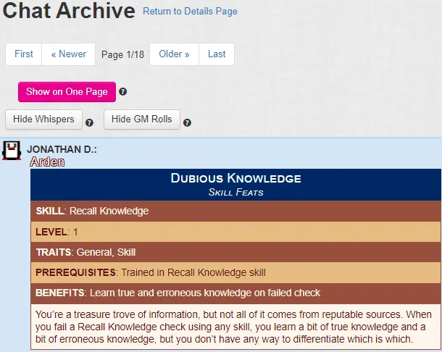
Task: Select the BENEFITS row
Action: [235, 293]
